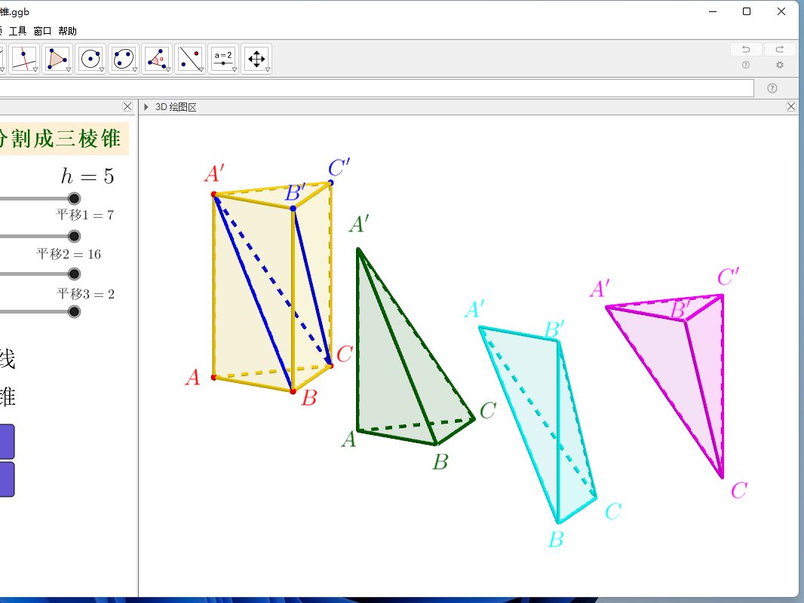
Task: Click the "平移3 = 2" label
Action: point(86,294)
